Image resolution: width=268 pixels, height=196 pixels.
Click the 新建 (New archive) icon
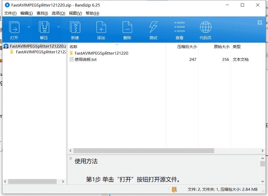click(75, 27)
